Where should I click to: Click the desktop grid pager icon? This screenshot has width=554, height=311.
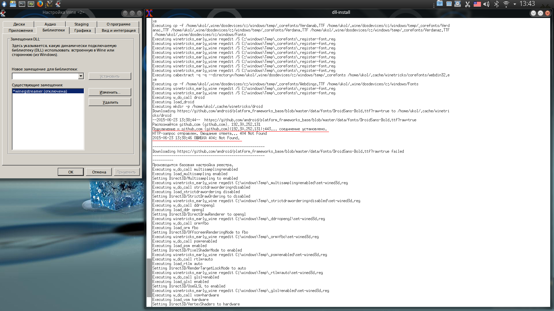coord(449,4)
